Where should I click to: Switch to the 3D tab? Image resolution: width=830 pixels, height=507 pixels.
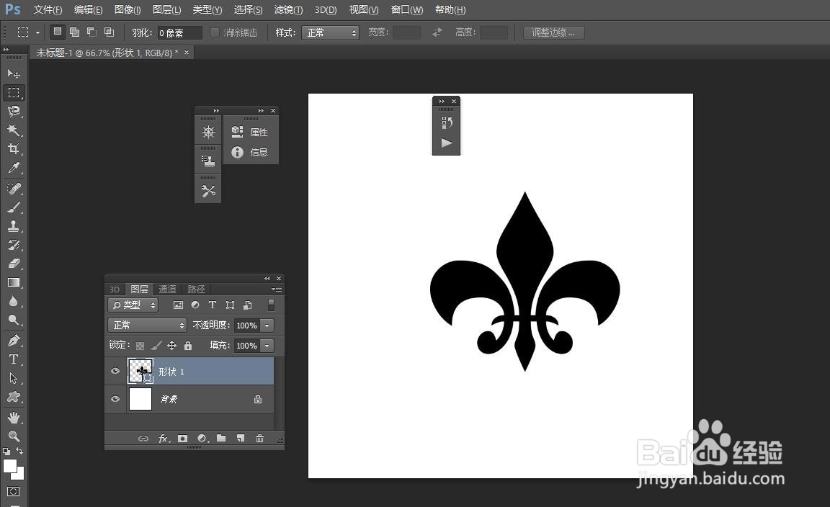point(115,289)
